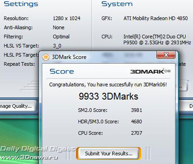Click the Intel Core 2 Duo CPU text
The width and height of the screenshot is (193, 164).
point(157,40)
